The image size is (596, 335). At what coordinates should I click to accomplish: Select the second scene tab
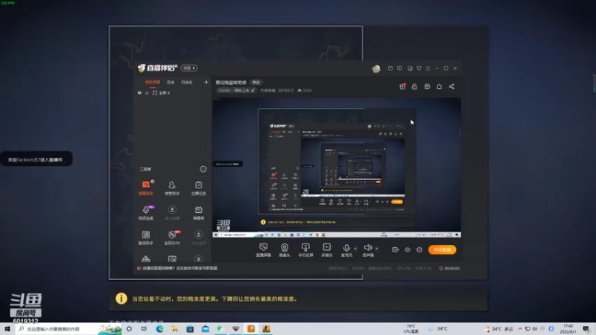coord(171,82)
